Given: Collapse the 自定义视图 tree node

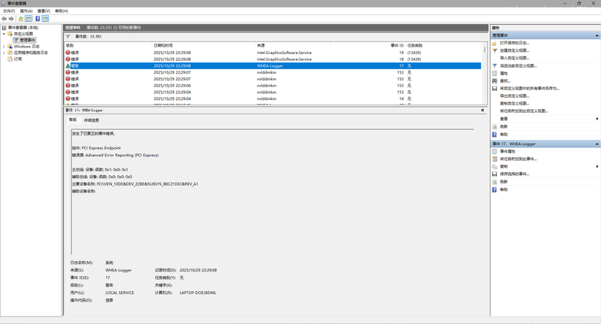Looking at the screenshot, I should click(4, 34).
